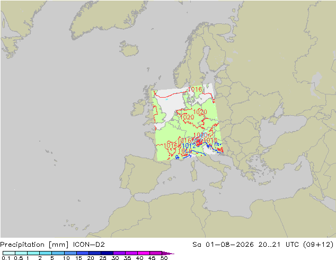Select the legend swatch between 10 and 15

[70, 253]
